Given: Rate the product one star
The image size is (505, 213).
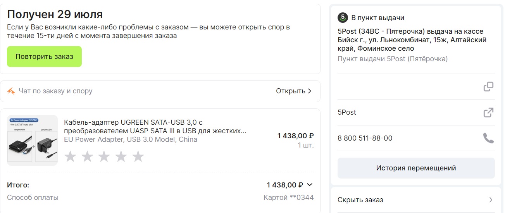Looking at the screenshot, I should click(70, 156).
